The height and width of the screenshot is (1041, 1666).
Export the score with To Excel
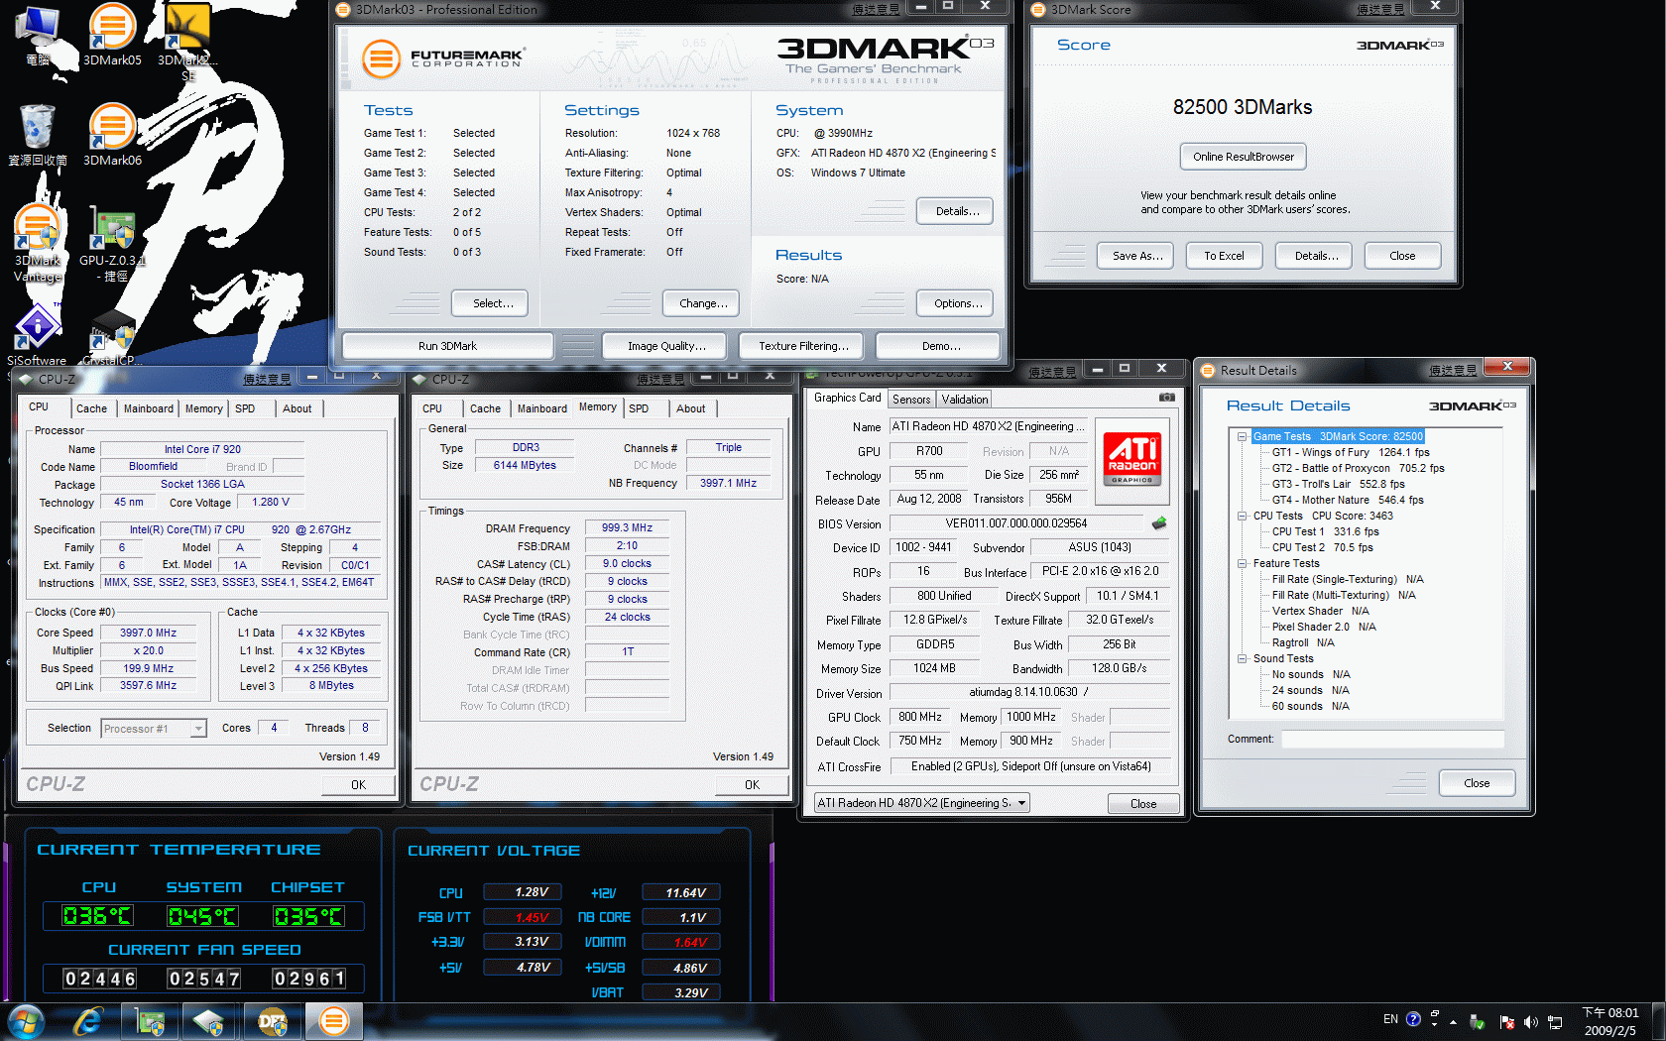coord(1224,256)
